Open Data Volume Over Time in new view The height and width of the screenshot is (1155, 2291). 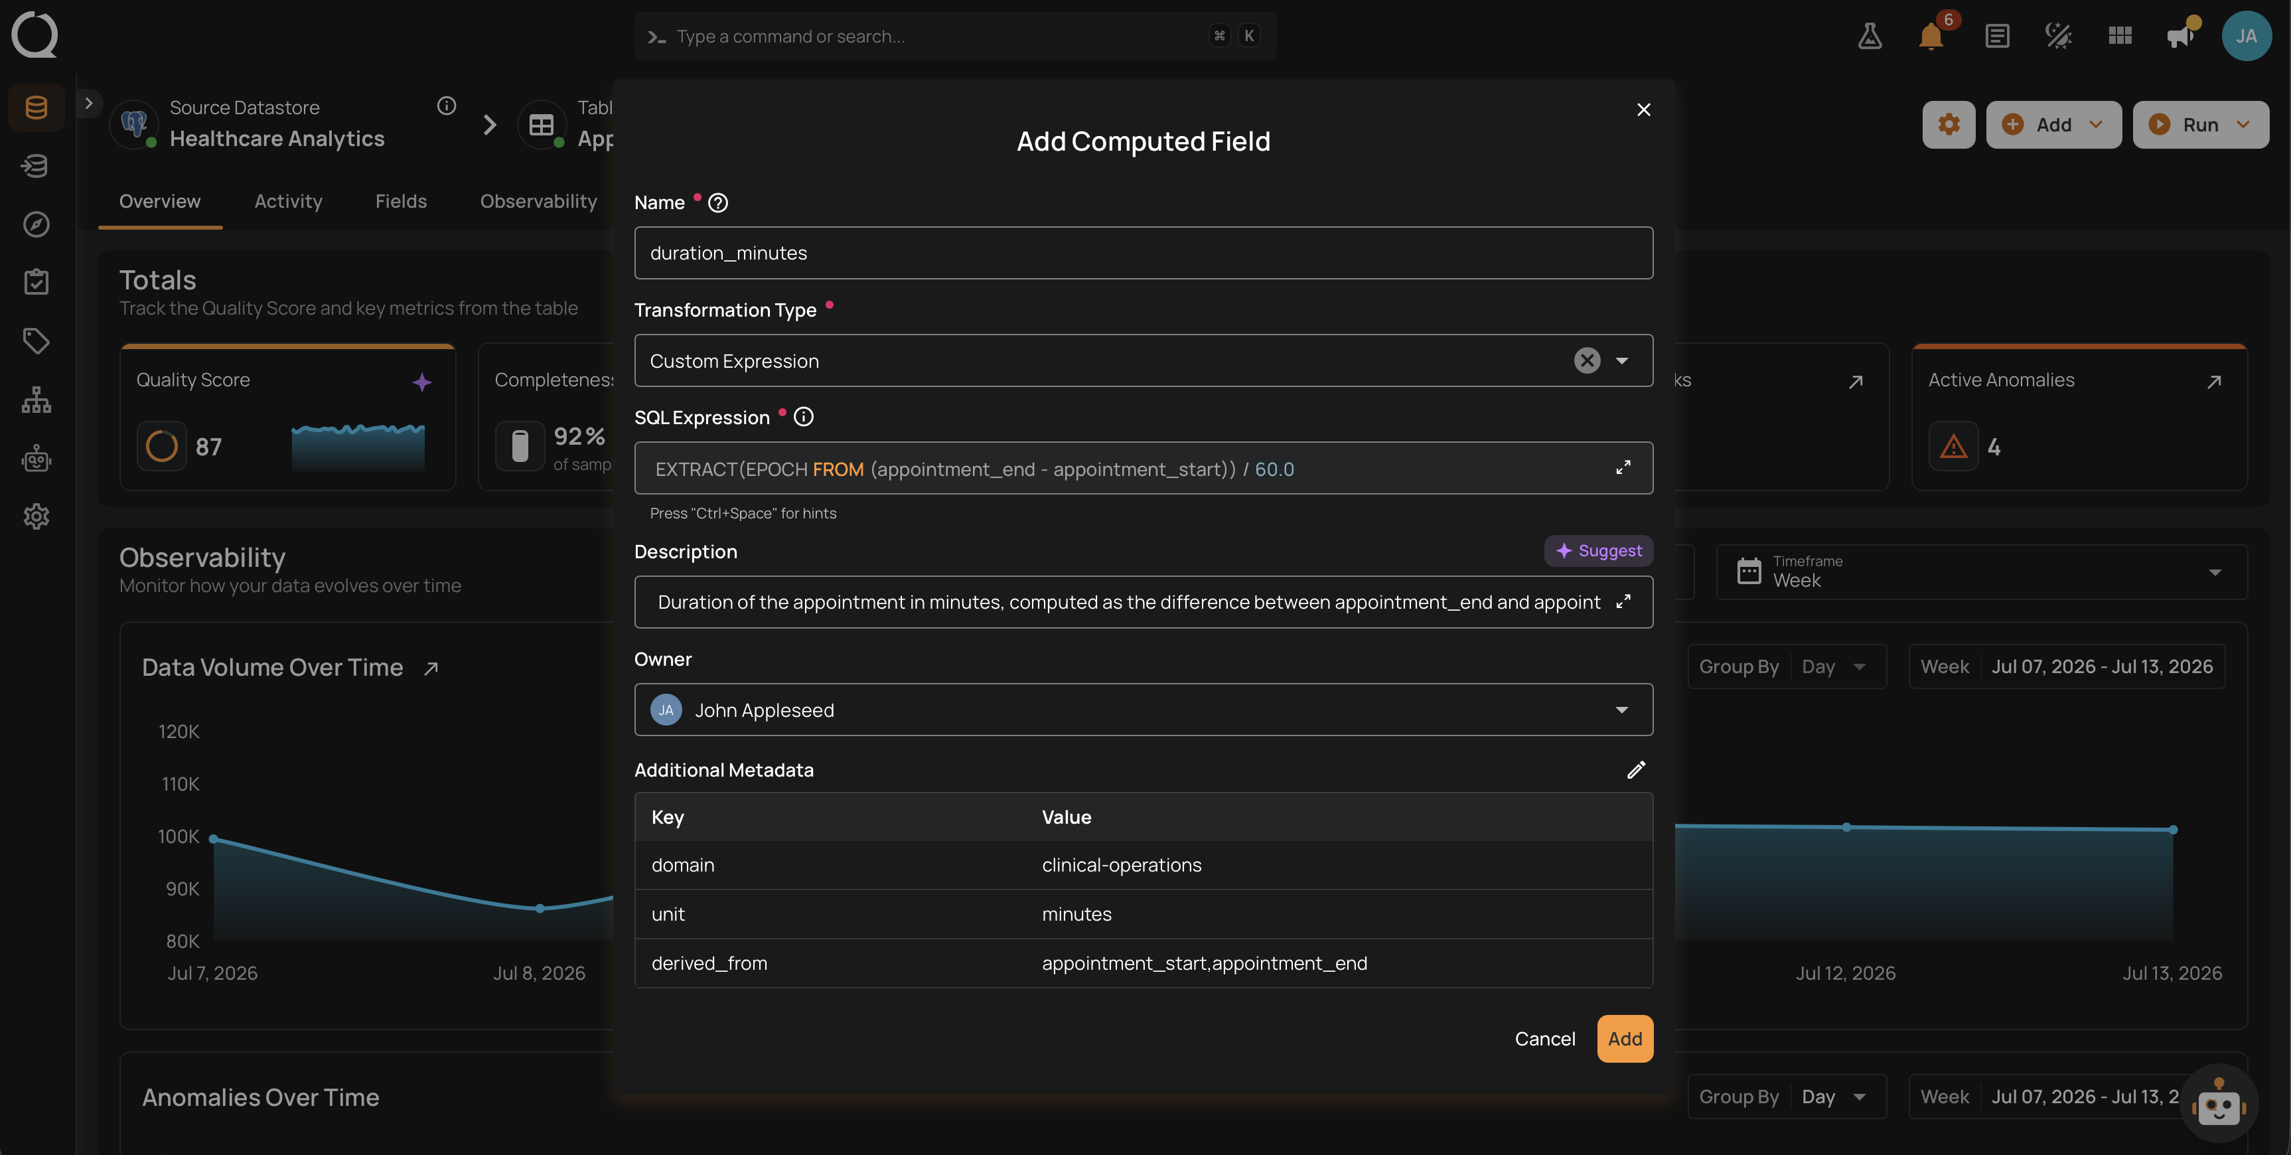[431, 668]
